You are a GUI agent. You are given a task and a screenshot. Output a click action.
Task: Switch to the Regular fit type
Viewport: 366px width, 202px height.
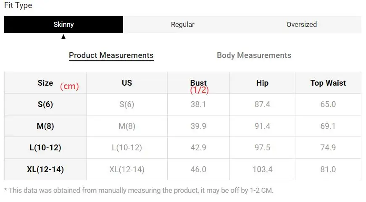point(182,24)
